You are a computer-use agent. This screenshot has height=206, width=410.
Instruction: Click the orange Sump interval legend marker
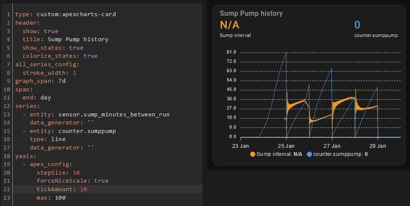[253, 154]
